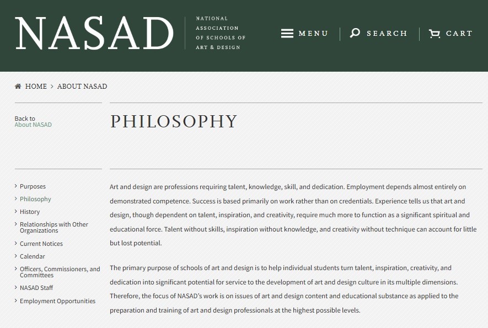This screenshot has width=488, height=328.
Task: Open the MENU label in header
Action: pyautogui.click(x=313, y=34)
